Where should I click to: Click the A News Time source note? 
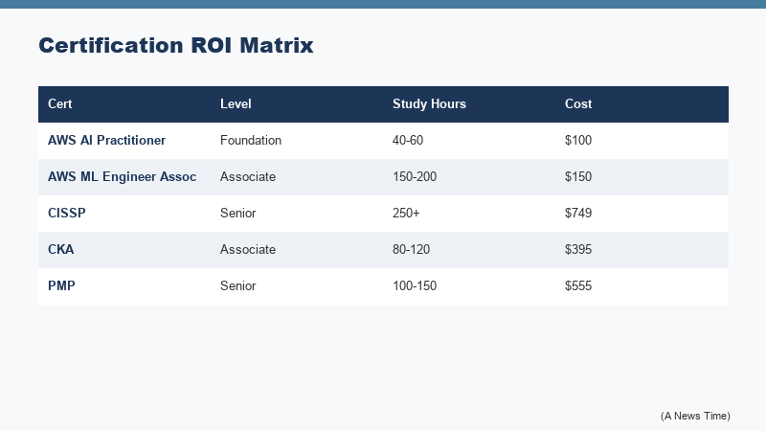click(695, 416)
